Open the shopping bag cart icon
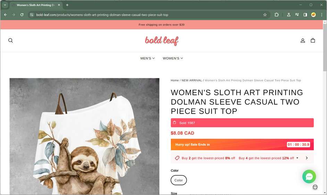The image size is (327, 195). [x=313, y=41]
